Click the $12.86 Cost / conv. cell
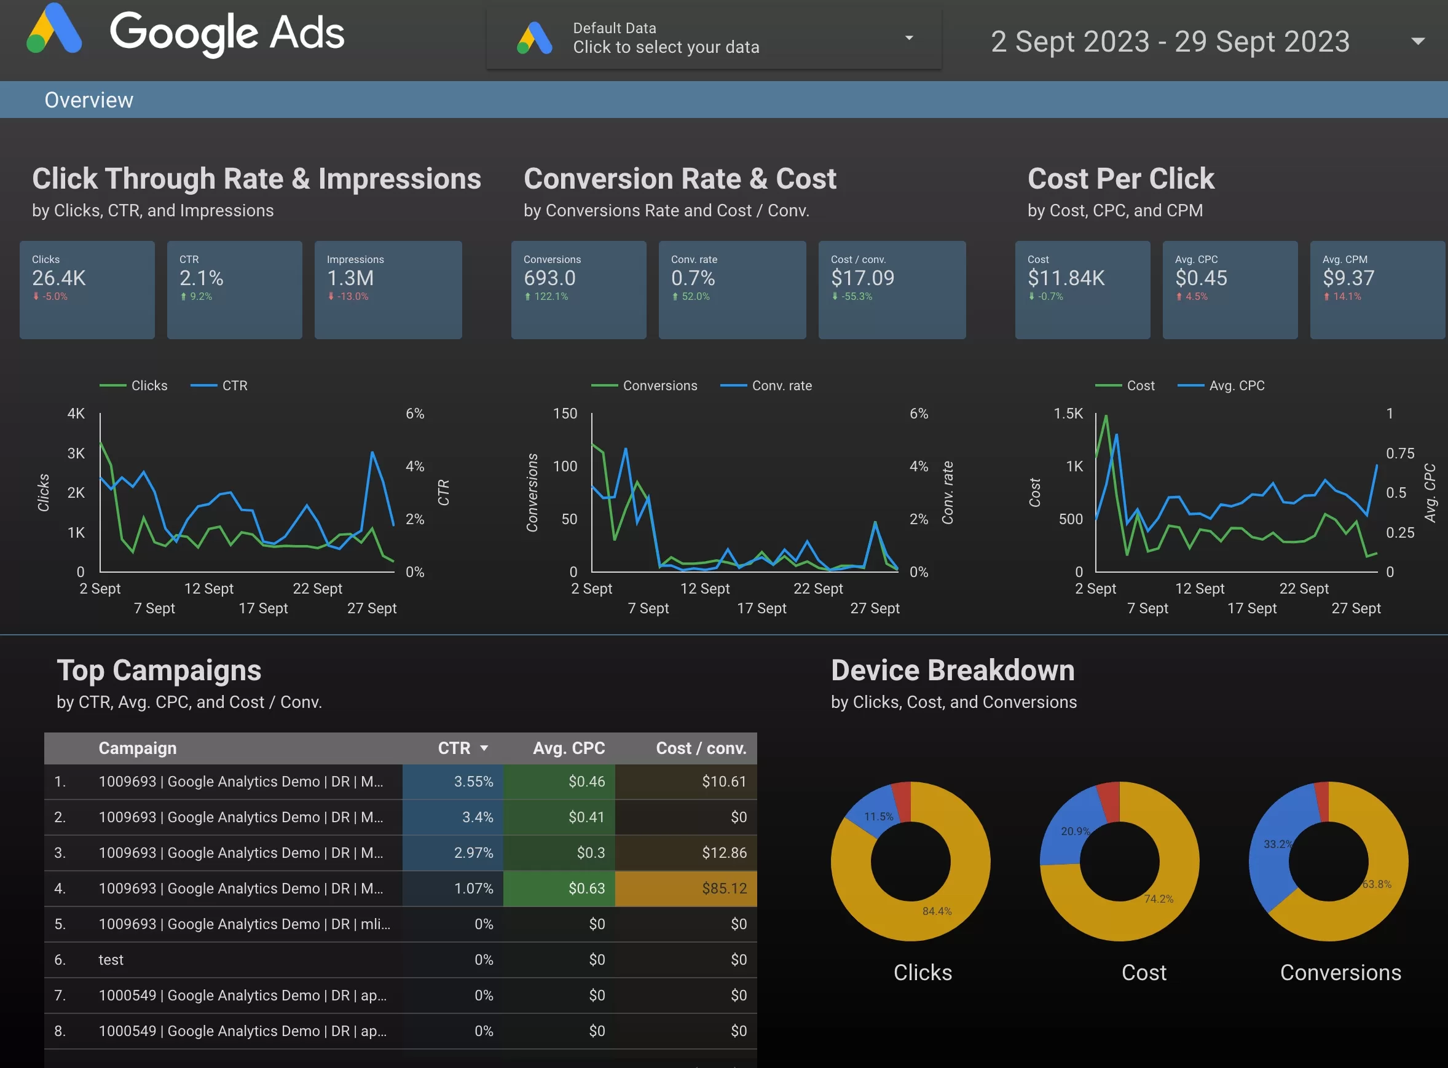 point(686,853)
